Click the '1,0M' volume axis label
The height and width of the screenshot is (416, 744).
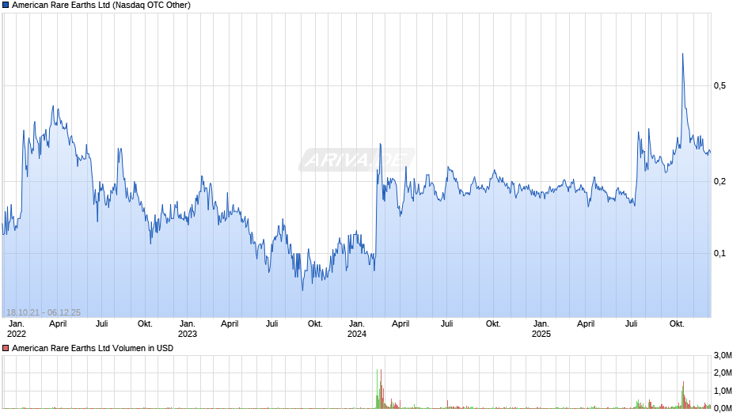coord(723,391)
